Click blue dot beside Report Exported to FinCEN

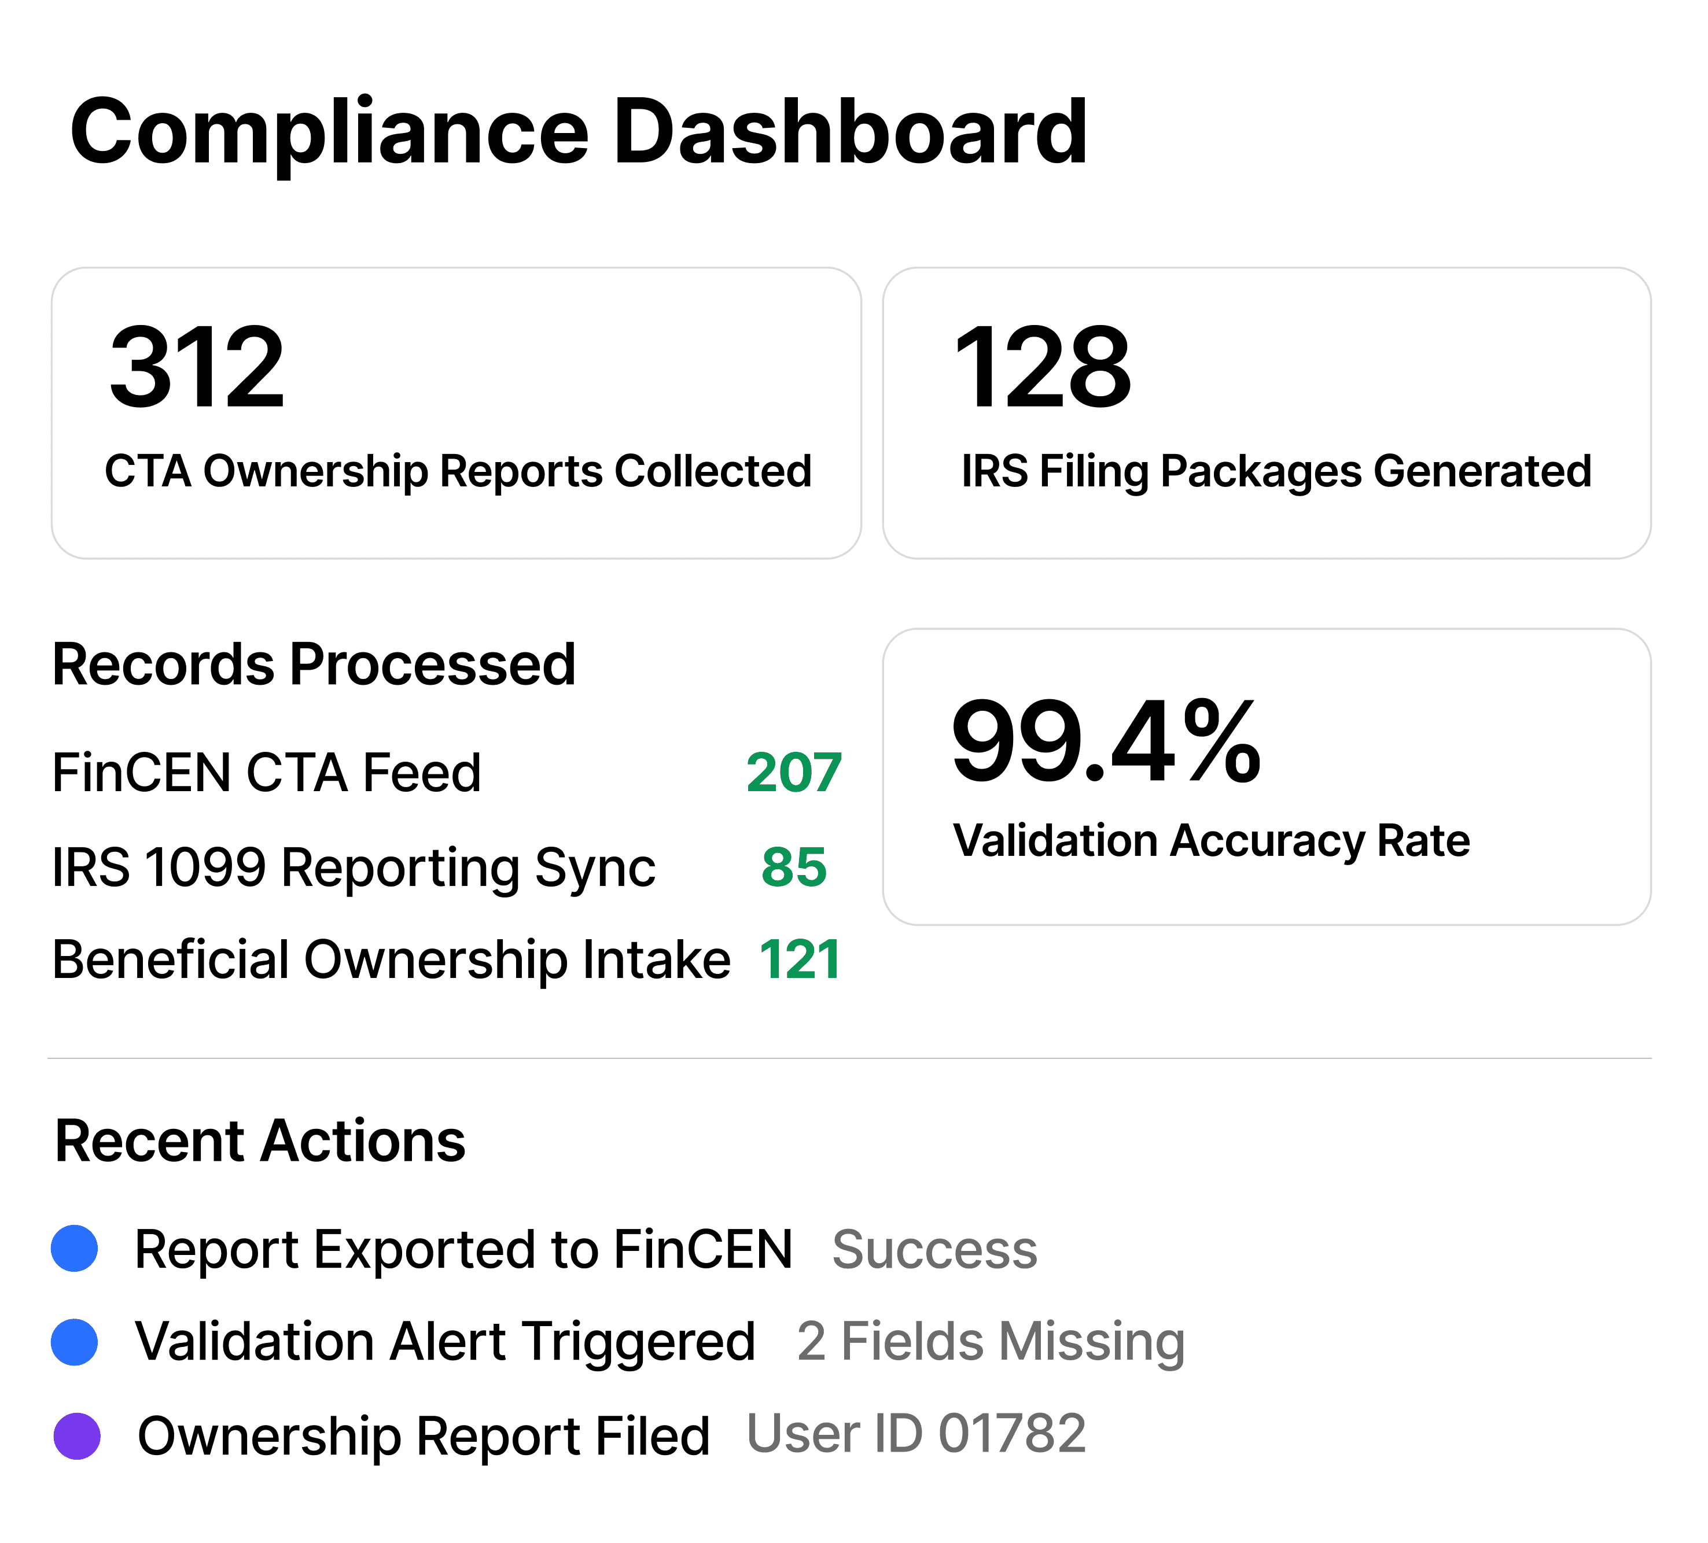click(75, 1248)
